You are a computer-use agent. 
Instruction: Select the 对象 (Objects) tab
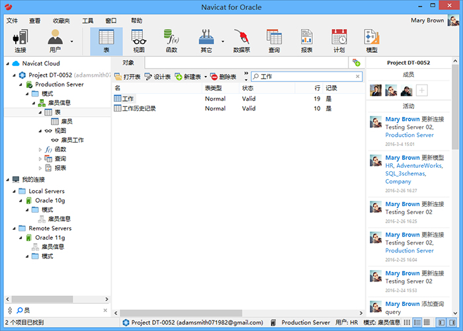click(x=130, y=62)
